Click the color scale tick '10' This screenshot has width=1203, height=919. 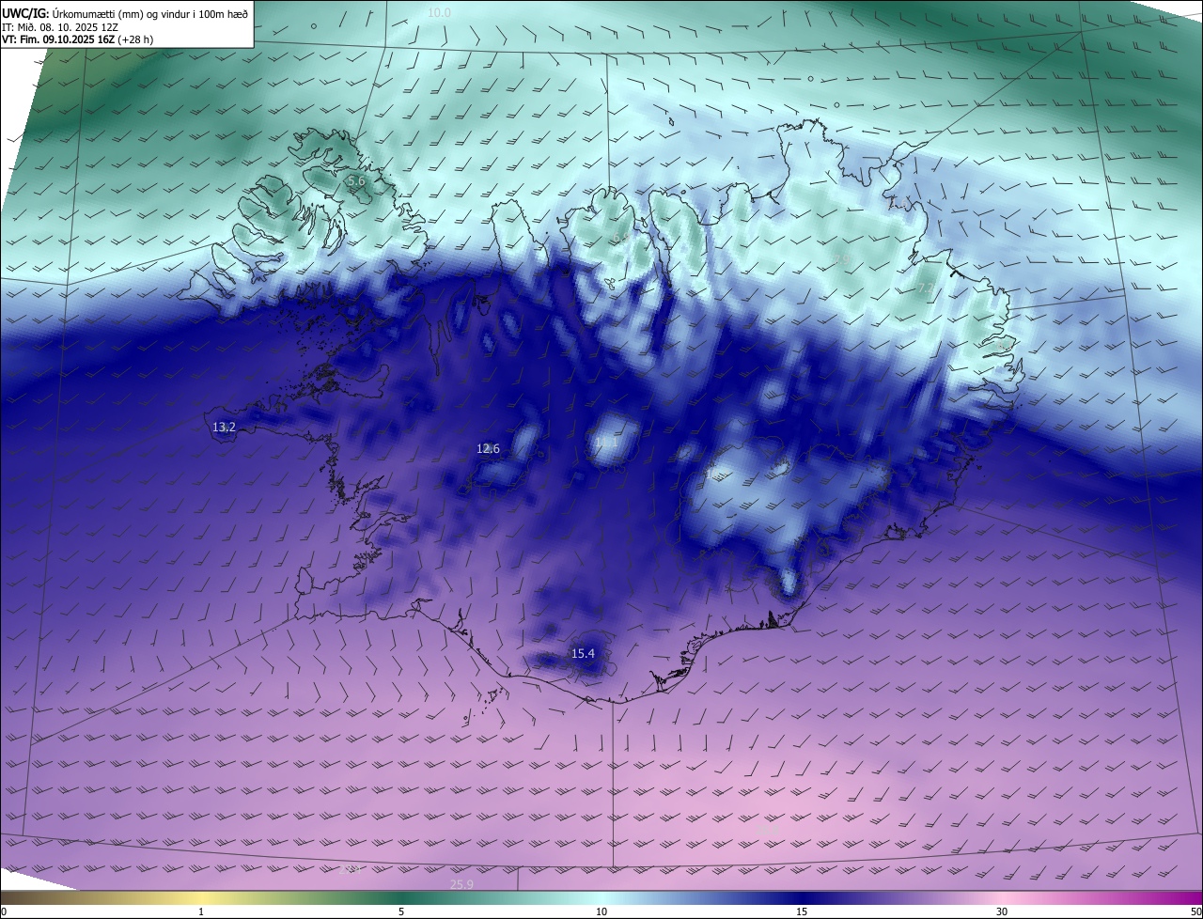(601, 911)
